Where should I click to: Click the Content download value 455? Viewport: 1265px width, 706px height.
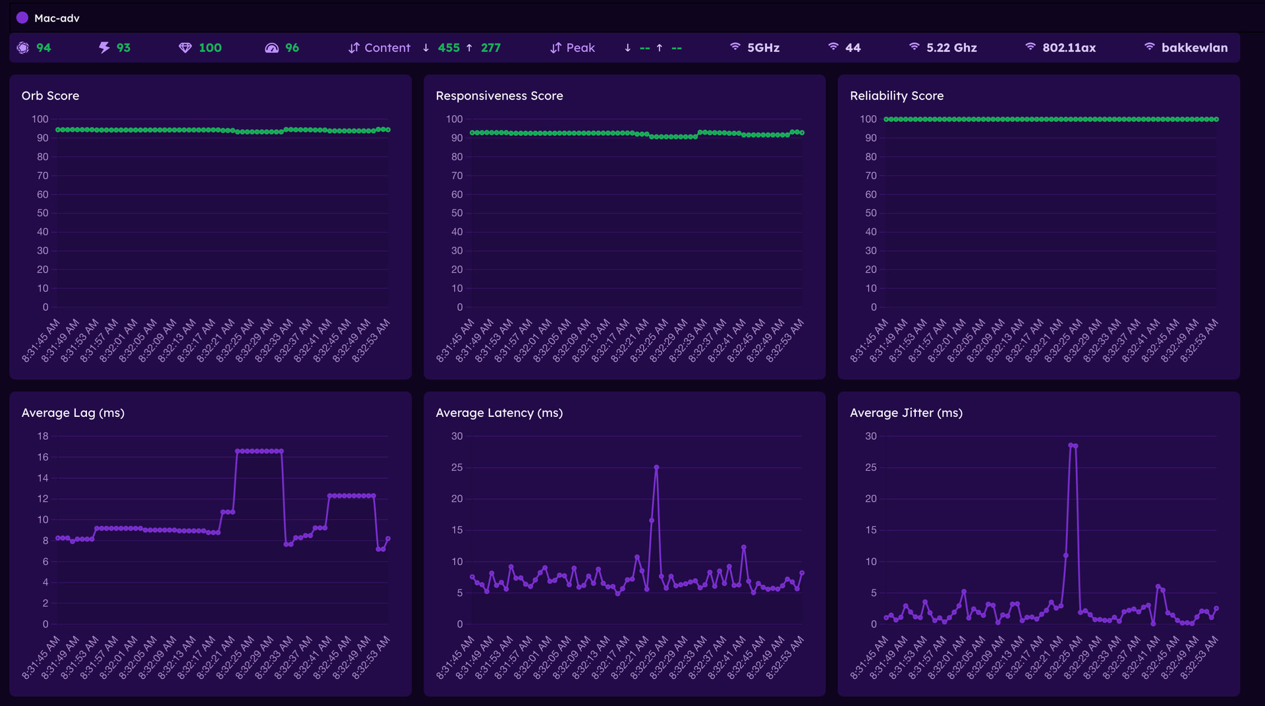pyautogui.click(x=449, y=48)
